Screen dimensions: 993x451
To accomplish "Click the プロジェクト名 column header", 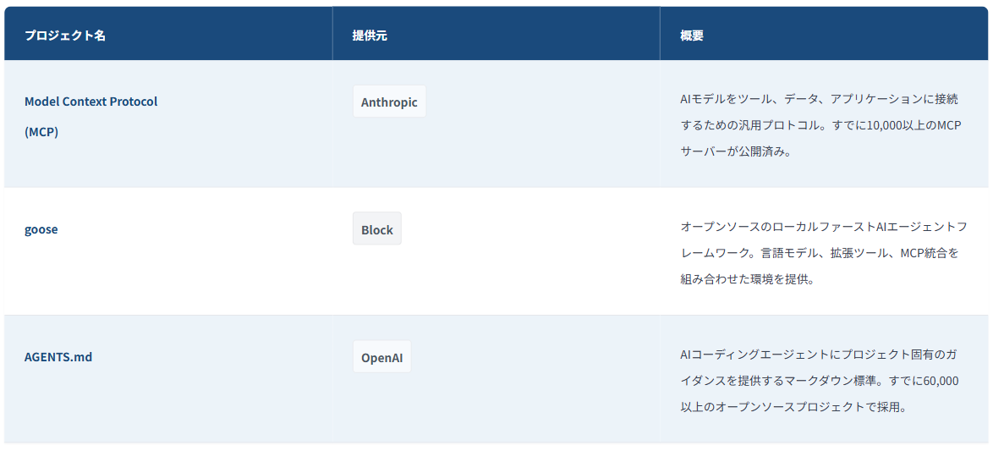I will [65, 36].
